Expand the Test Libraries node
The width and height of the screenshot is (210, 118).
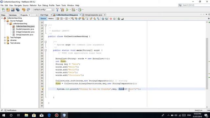click(x=5, y=43)
